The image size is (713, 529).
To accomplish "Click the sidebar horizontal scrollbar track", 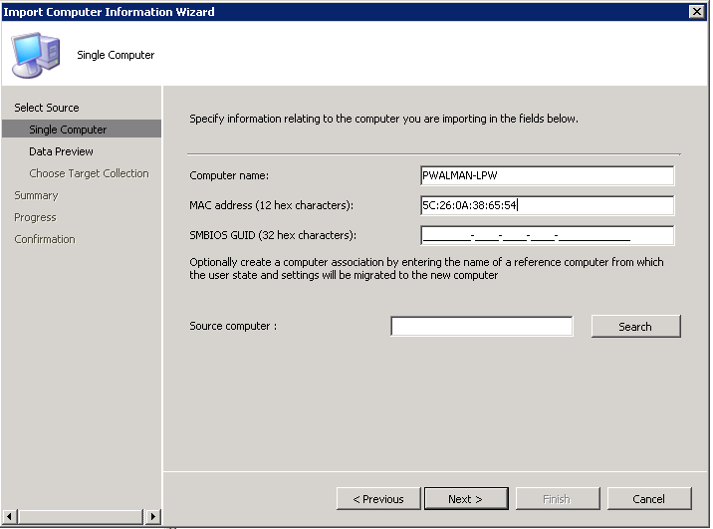I will [x=82, y=516].
